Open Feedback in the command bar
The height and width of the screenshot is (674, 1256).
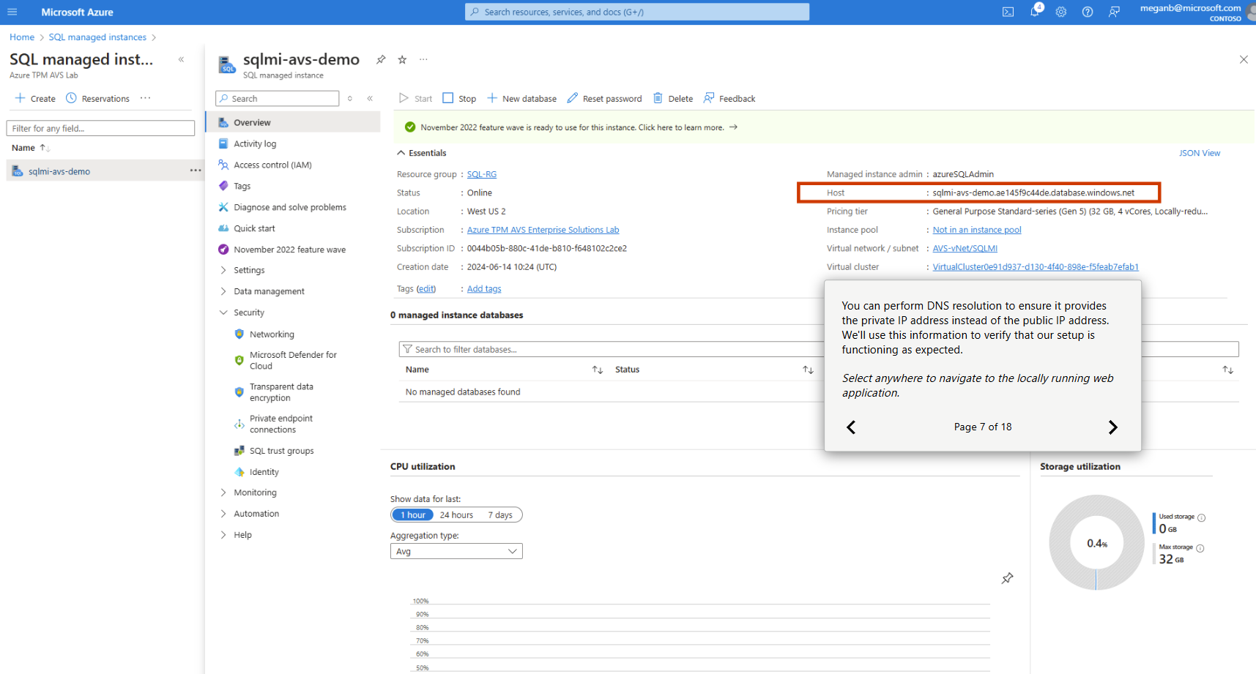pyautogui.click(x=729, y=98)
